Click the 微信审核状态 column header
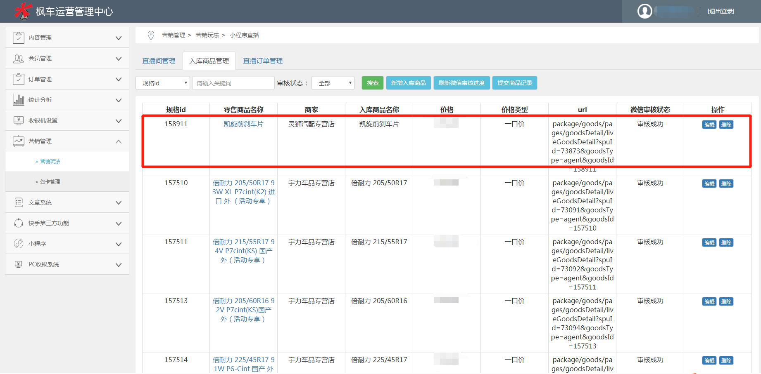This screenshot has width=761, height=374. (x=650, y=110)
